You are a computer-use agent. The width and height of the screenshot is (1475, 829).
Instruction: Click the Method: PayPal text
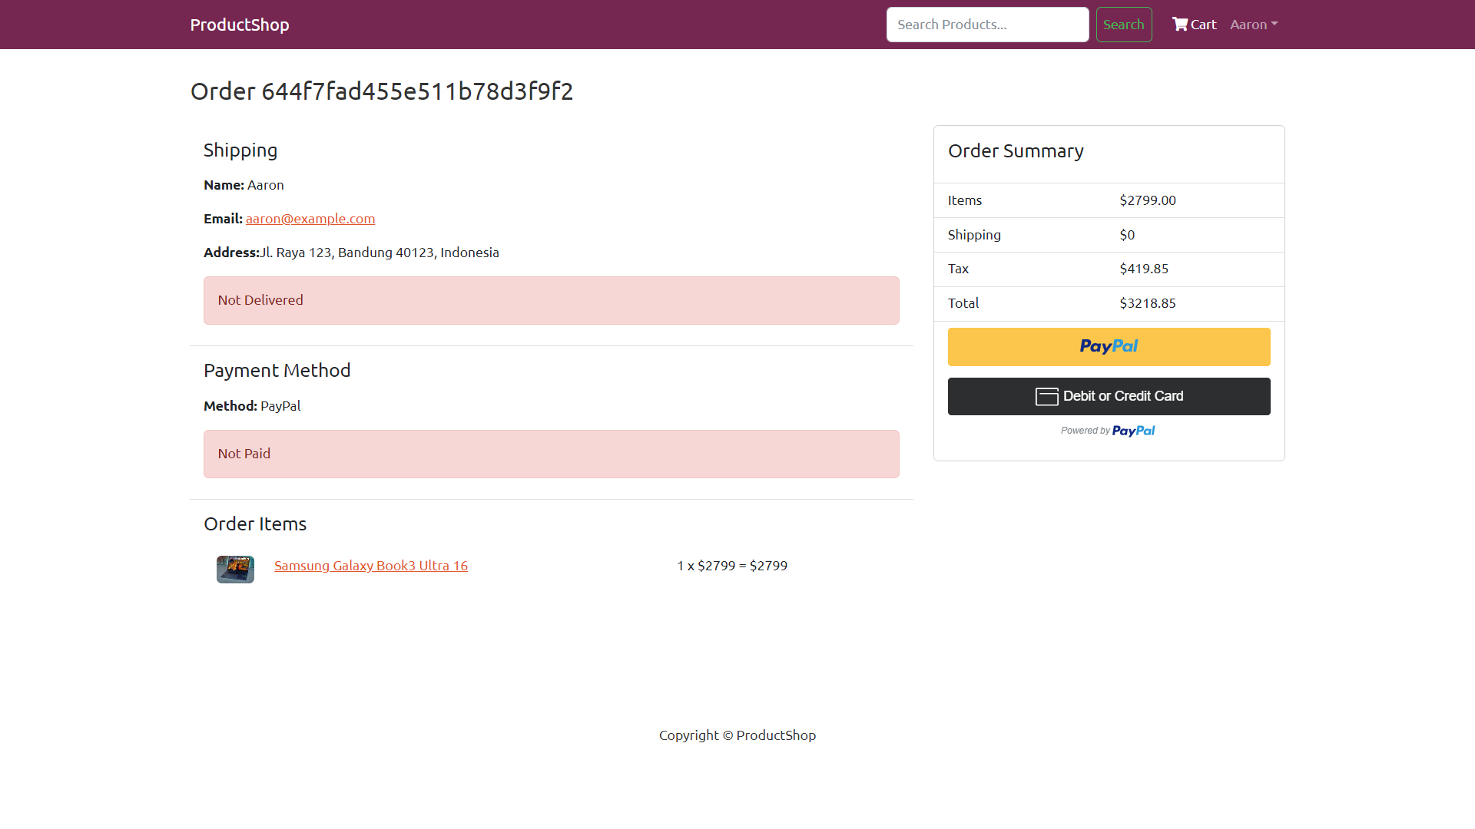coord(252,406)
